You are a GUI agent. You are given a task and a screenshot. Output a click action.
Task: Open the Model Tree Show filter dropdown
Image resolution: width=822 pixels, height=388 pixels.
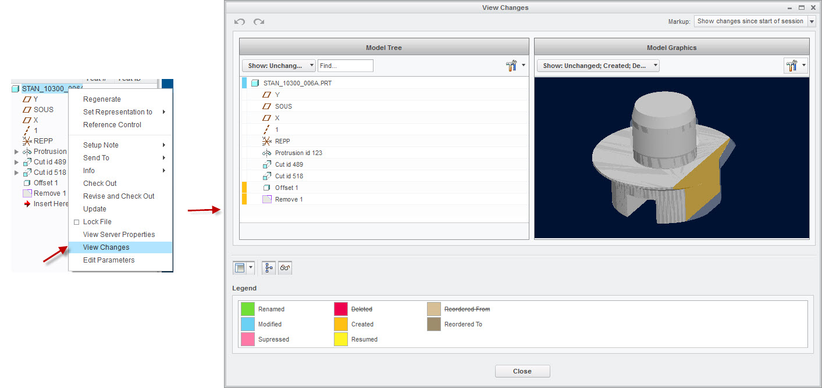click(x=279, y=66)
